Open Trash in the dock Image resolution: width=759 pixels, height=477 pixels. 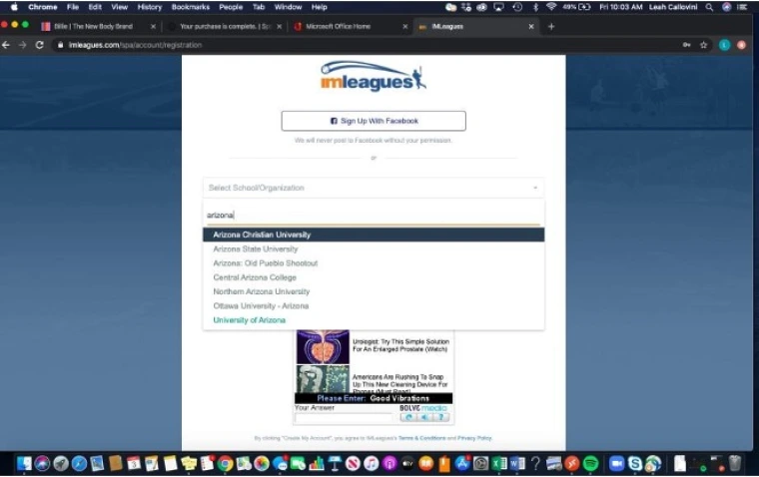click(x=735, y=463)
